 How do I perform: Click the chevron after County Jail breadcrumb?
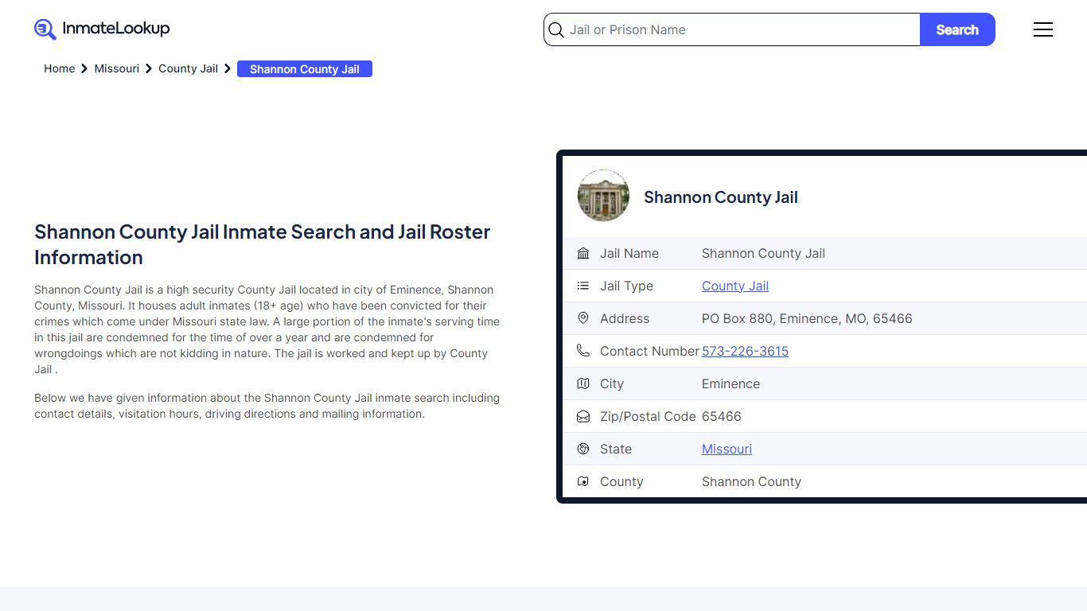coord(228,68)
